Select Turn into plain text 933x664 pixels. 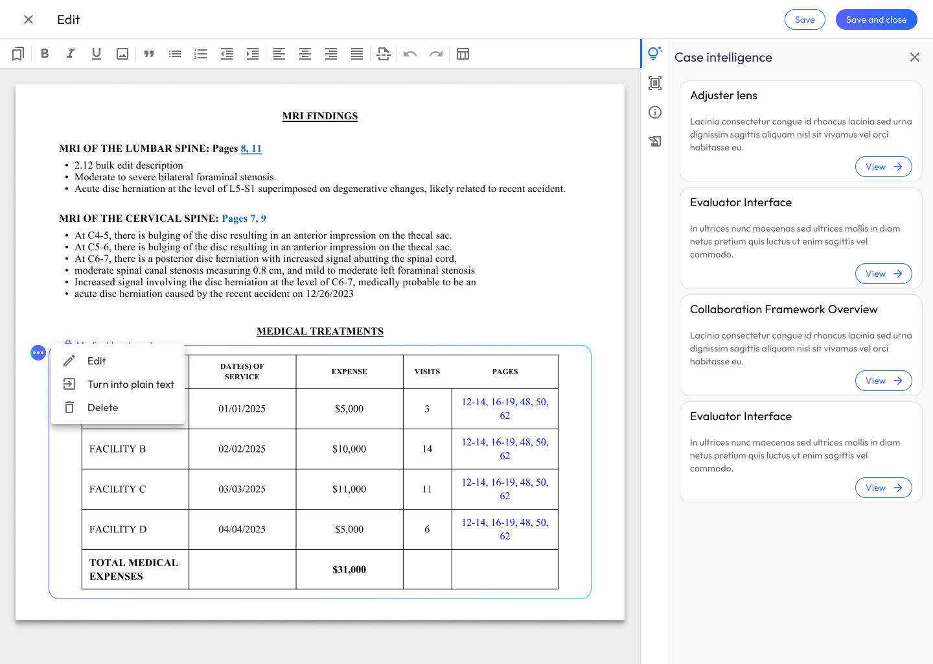pyautogui.click(x=130, y=385)
